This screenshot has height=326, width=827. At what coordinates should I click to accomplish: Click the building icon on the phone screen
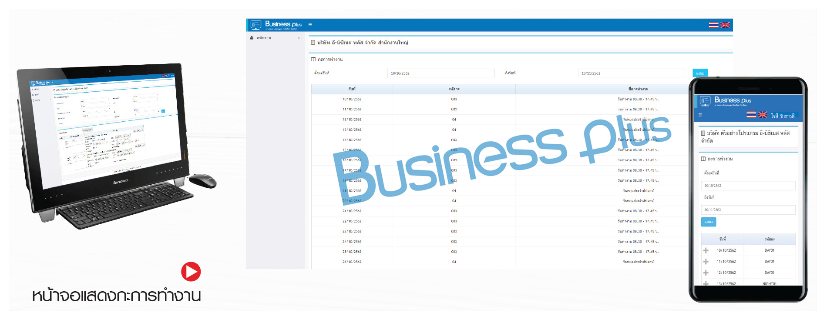pyautogui.click(x=703, y=133)
